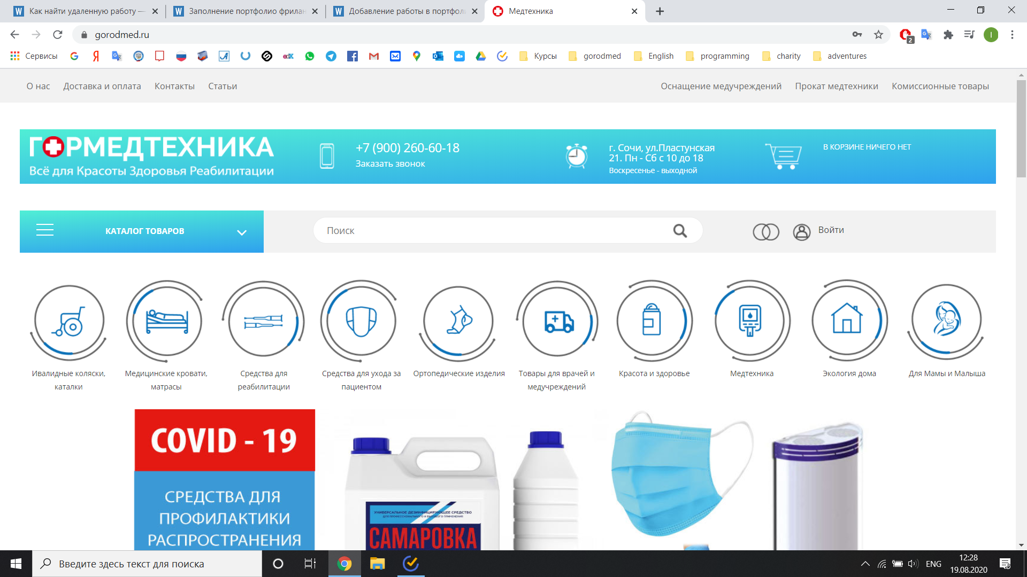Click the Войти login link
1027x577 pixels.
[x=831, y=230]
